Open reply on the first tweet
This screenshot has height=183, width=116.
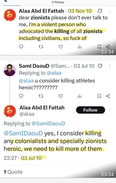[x=21, y=47]
